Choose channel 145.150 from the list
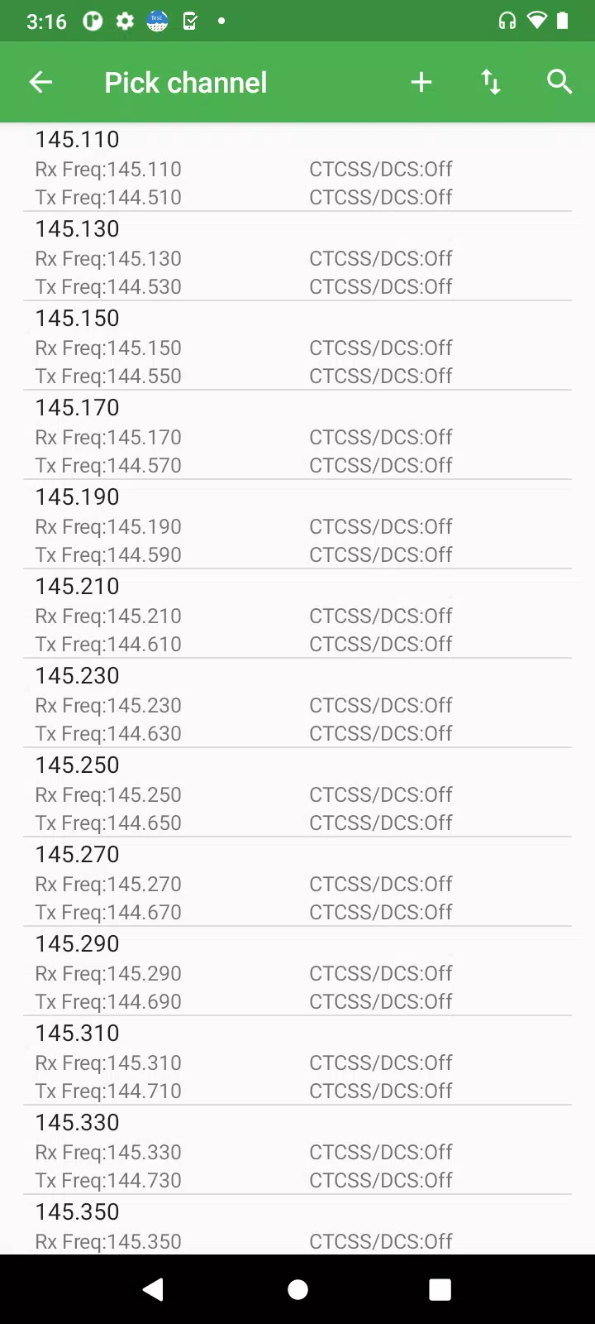Image resolution: width=595 pixels, height=1324 pixels. [297, 346]
